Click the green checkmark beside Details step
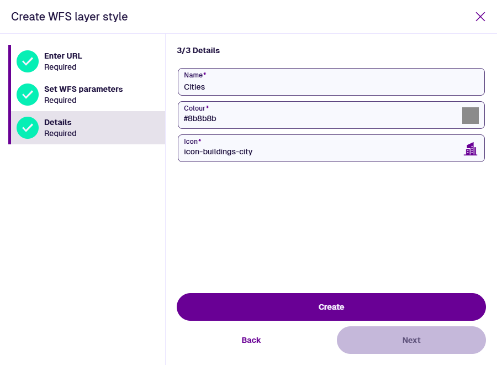 click(28, 128)
